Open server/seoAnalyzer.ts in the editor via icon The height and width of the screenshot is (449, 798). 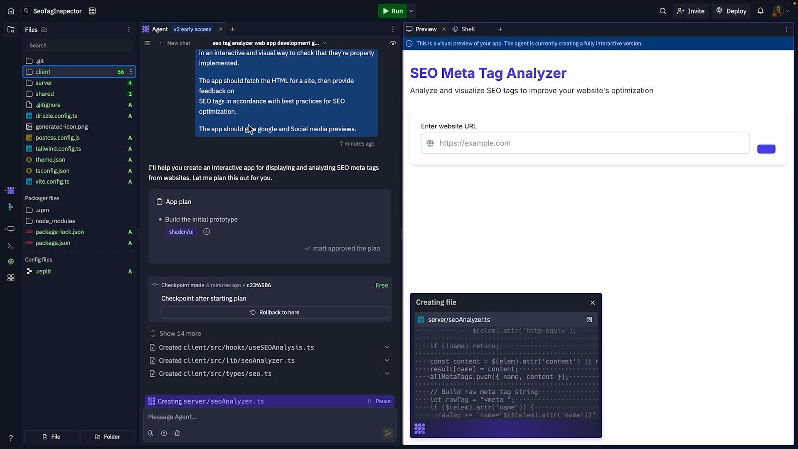coord(589,320)
